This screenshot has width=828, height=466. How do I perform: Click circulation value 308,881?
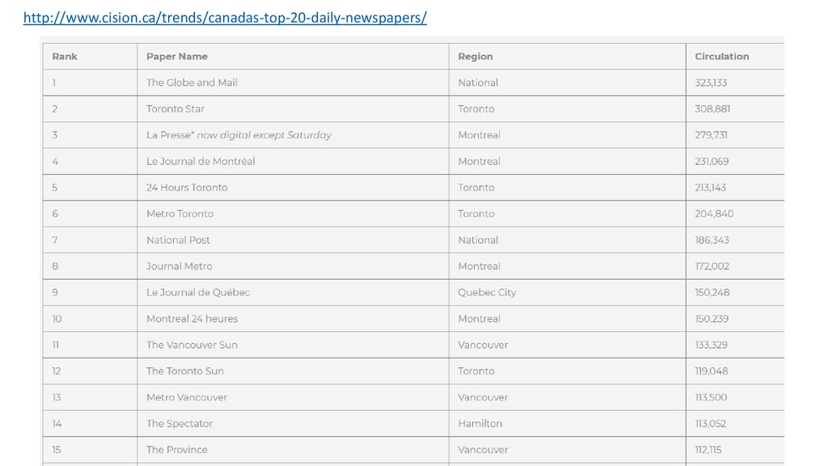(x=712, y=109)
